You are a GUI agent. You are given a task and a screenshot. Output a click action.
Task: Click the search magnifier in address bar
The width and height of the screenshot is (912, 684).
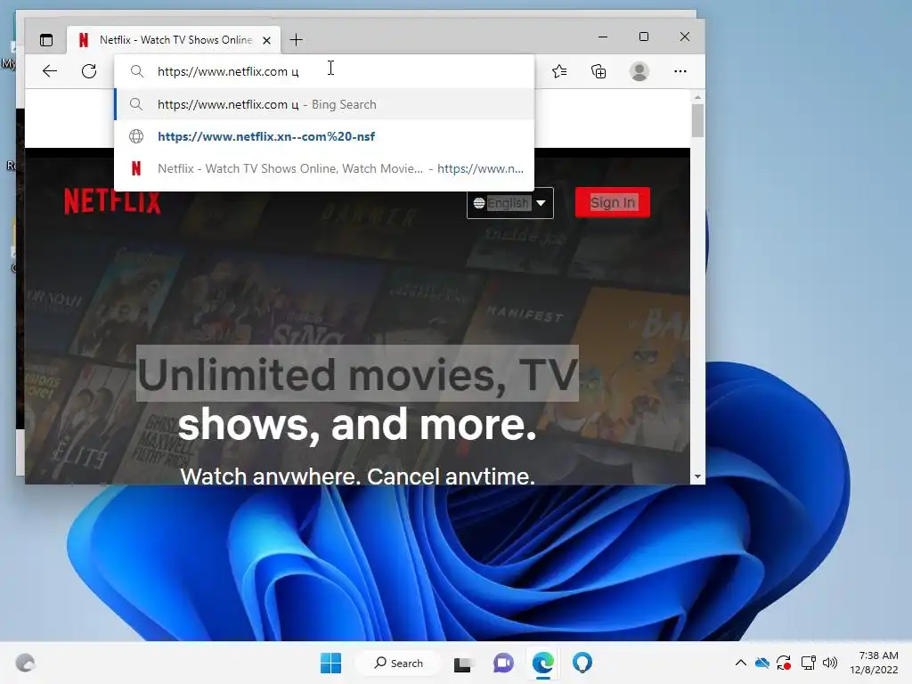136,71
